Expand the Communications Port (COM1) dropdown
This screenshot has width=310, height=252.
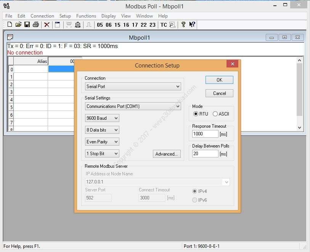(133, 106)
